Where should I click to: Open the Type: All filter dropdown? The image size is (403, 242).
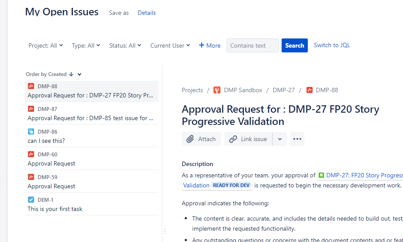click(x=86, y=45)
